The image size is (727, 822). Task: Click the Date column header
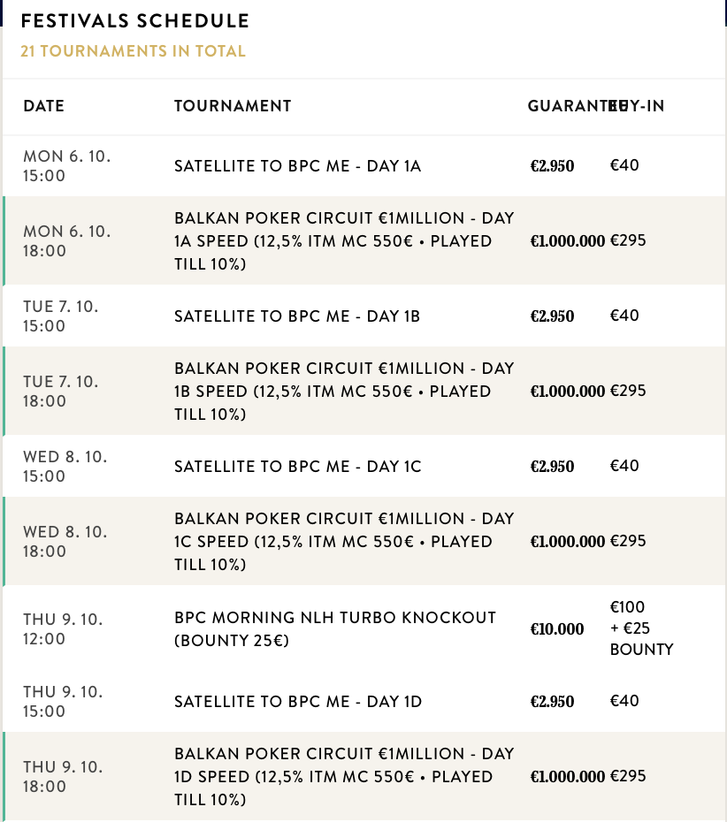pos(44,106)
